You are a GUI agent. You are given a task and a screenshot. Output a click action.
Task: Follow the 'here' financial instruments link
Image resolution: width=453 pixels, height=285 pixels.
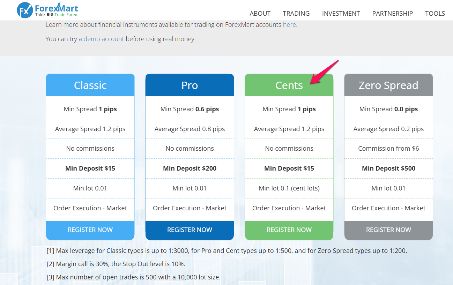[289, 25]
